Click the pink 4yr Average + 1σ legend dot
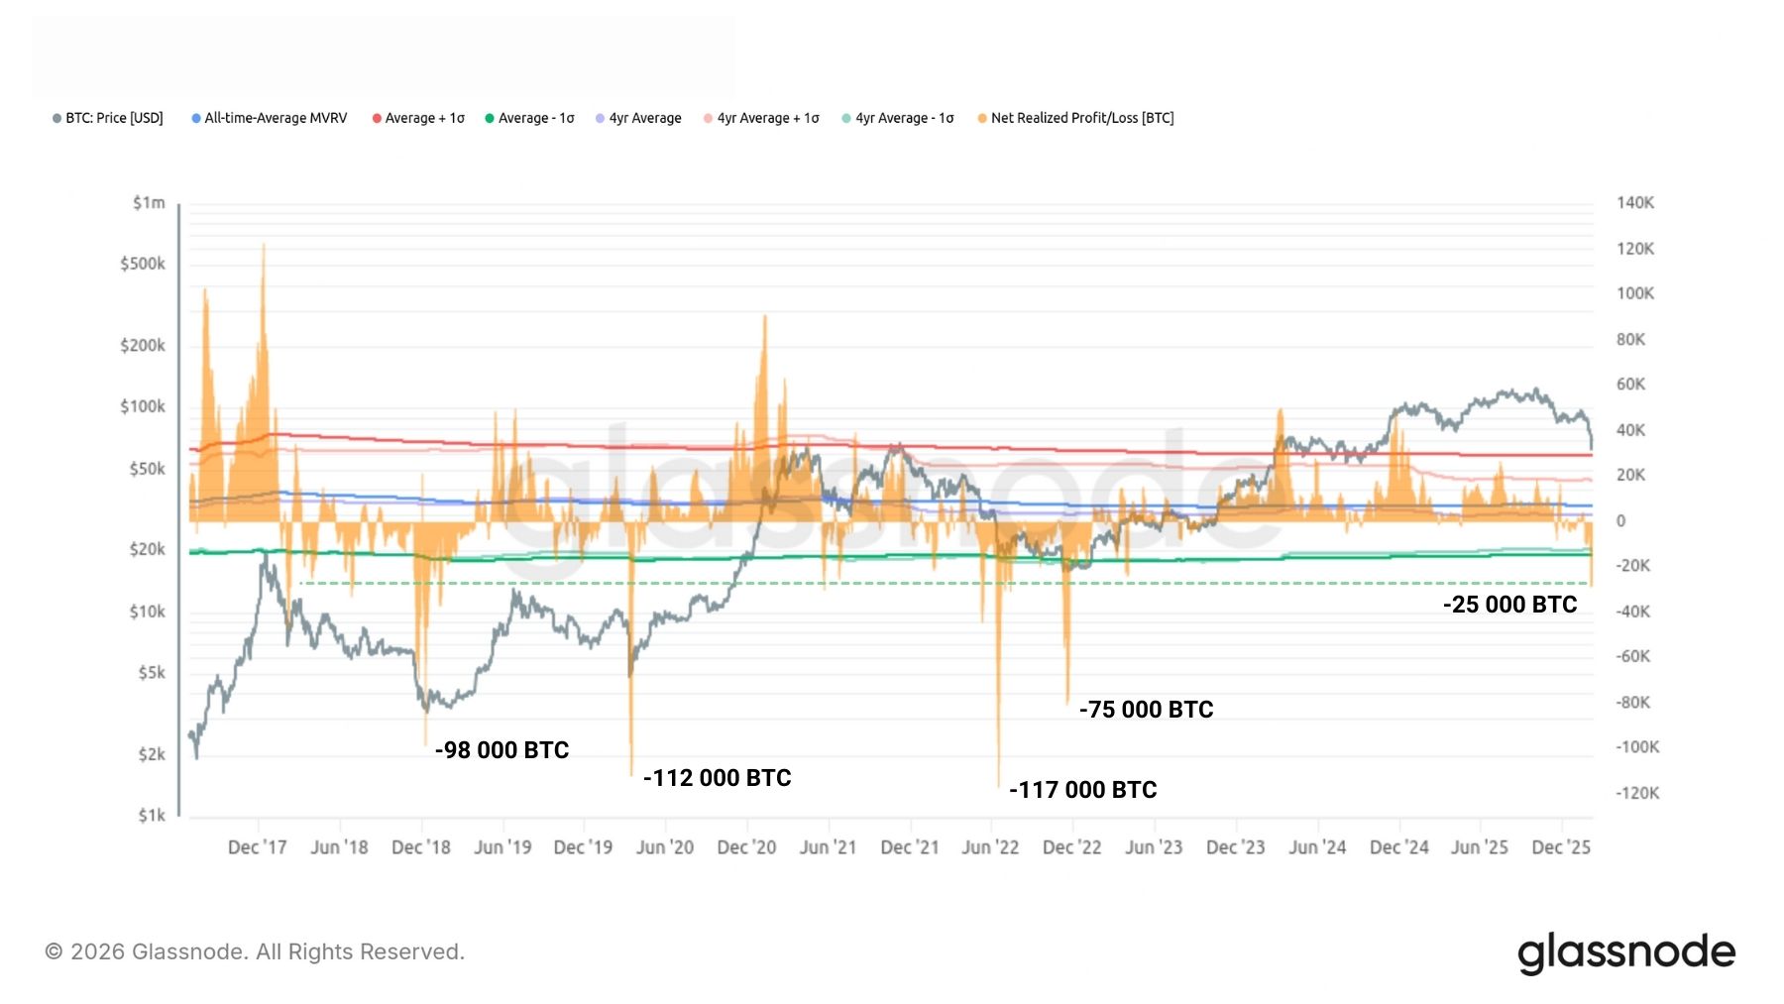1784x1004 pixels. [707, 118]
